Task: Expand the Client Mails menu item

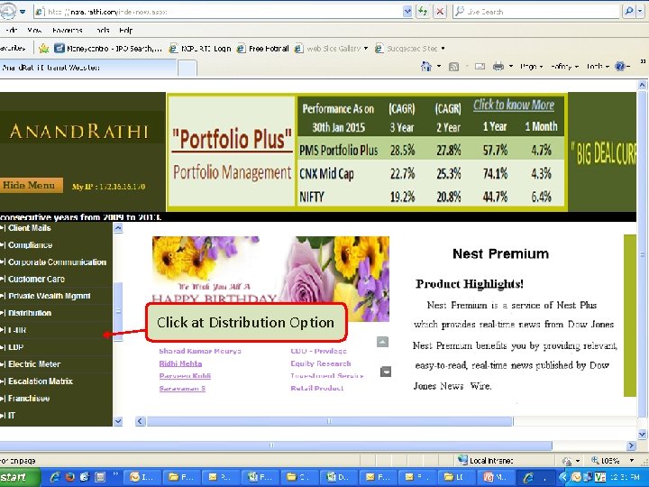Action: [x=30, y=228]
